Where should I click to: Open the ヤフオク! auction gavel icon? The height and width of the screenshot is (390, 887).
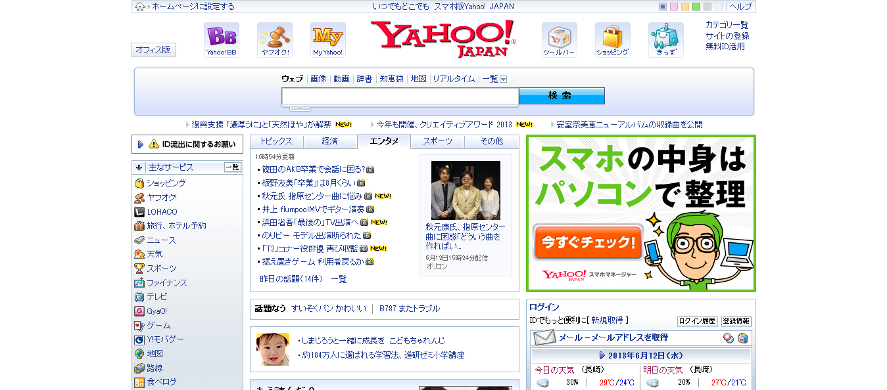(275, 40)
